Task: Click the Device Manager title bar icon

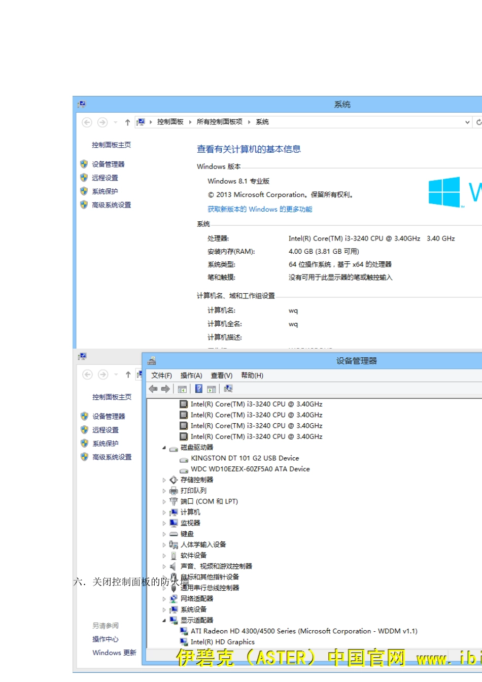Action: pyautogui.click(x=151, y=361)
